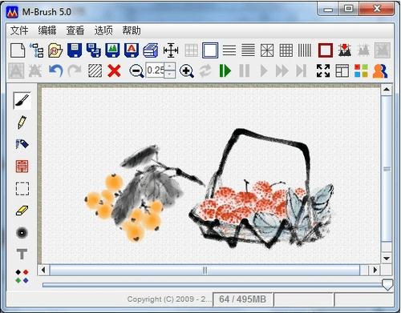Viewport: 401px width, 313px height.
Task: Open the 帮助 menu
Action: 132,30
